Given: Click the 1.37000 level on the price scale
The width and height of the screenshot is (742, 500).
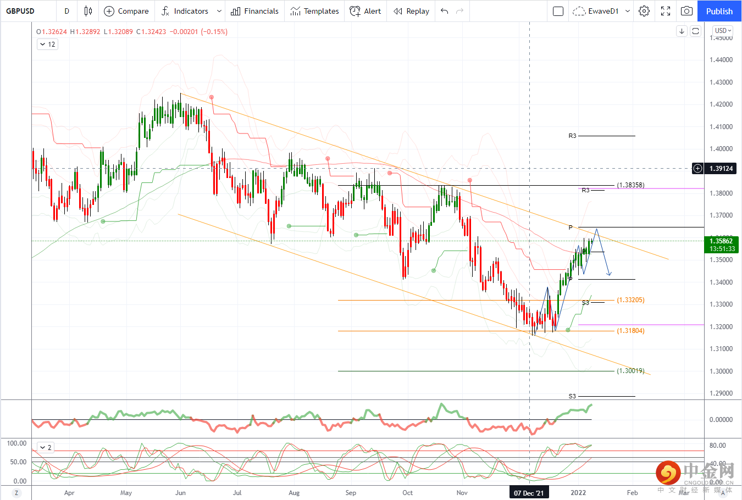Looking at the screenshot, I should 721,215.
